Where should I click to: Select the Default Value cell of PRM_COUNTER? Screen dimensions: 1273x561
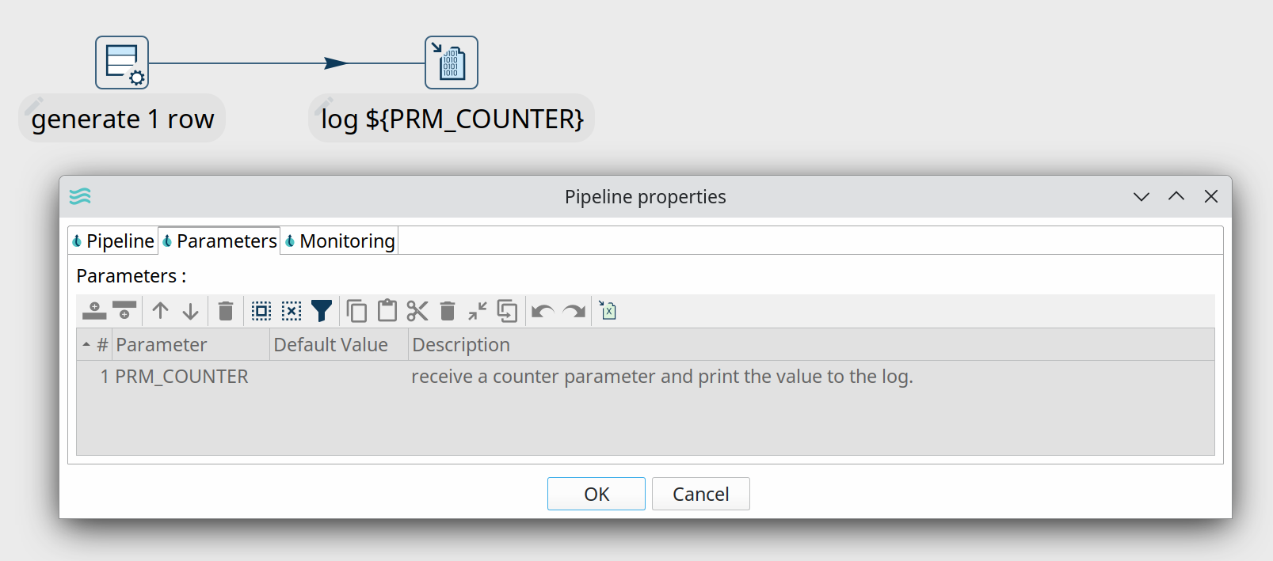(338, 377)
